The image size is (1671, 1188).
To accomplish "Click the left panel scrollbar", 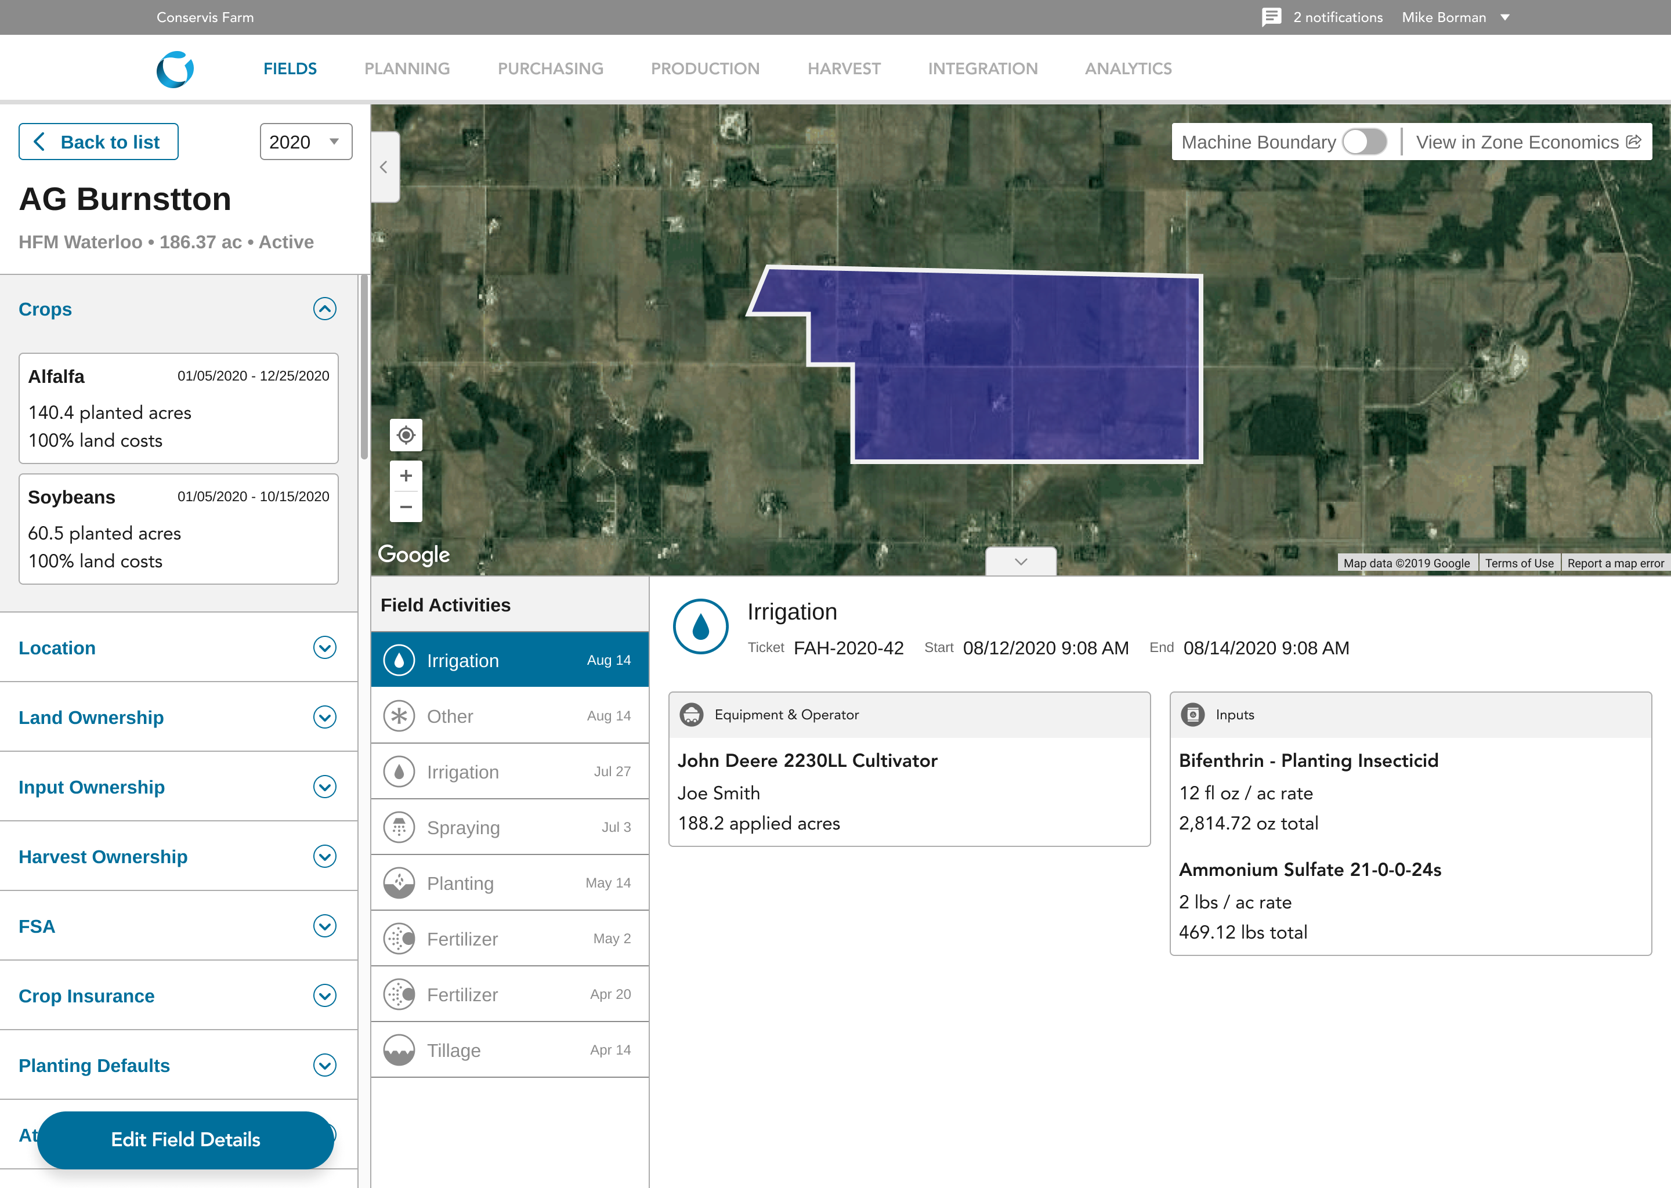I will coord(364,367).
